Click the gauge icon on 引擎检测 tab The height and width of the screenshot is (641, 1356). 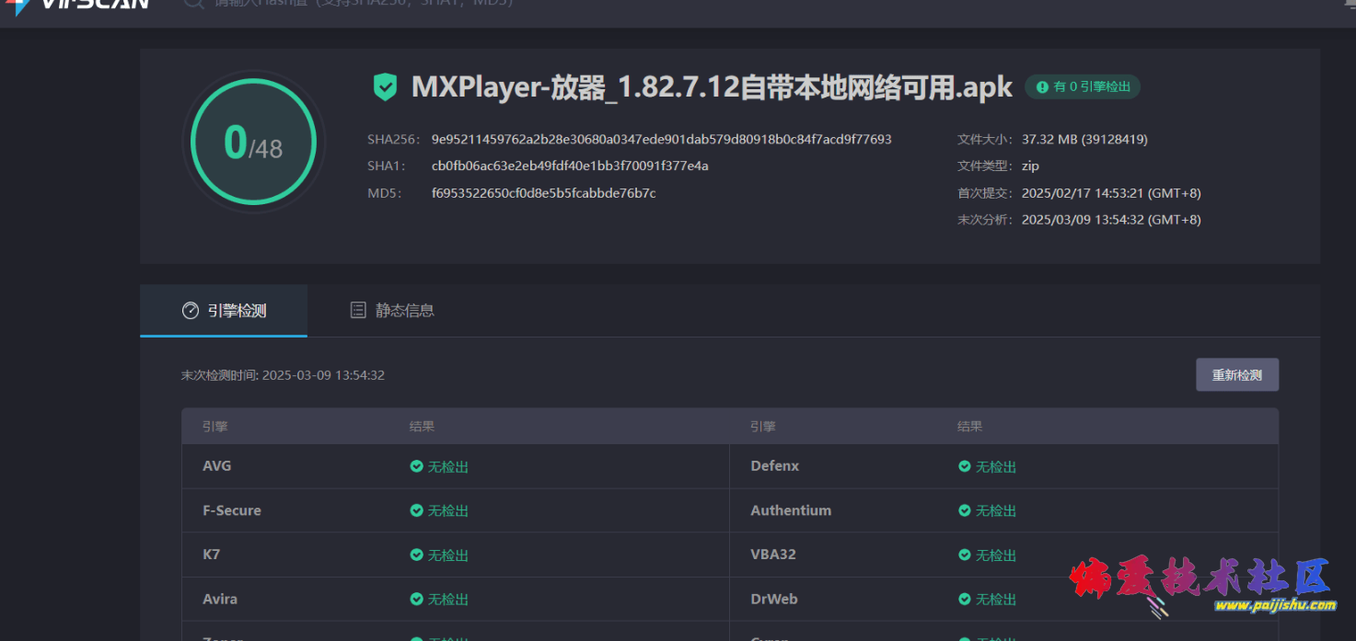(191, 311)
